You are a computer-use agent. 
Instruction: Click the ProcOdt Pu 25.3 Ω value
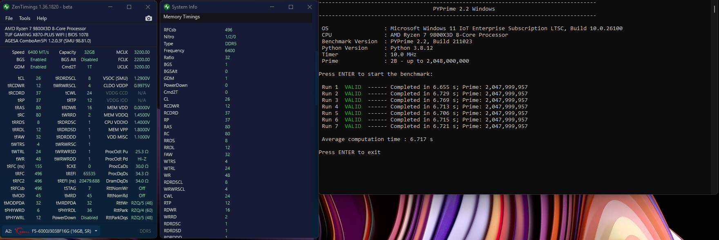pos(142,152)
